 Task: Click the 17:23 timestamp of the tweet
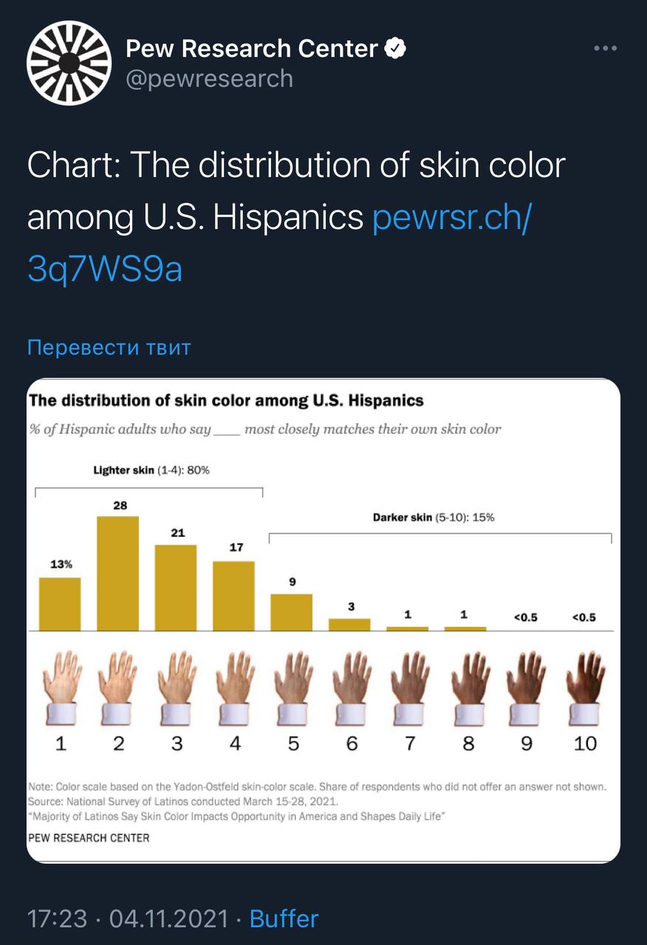[x=56, y=918]
